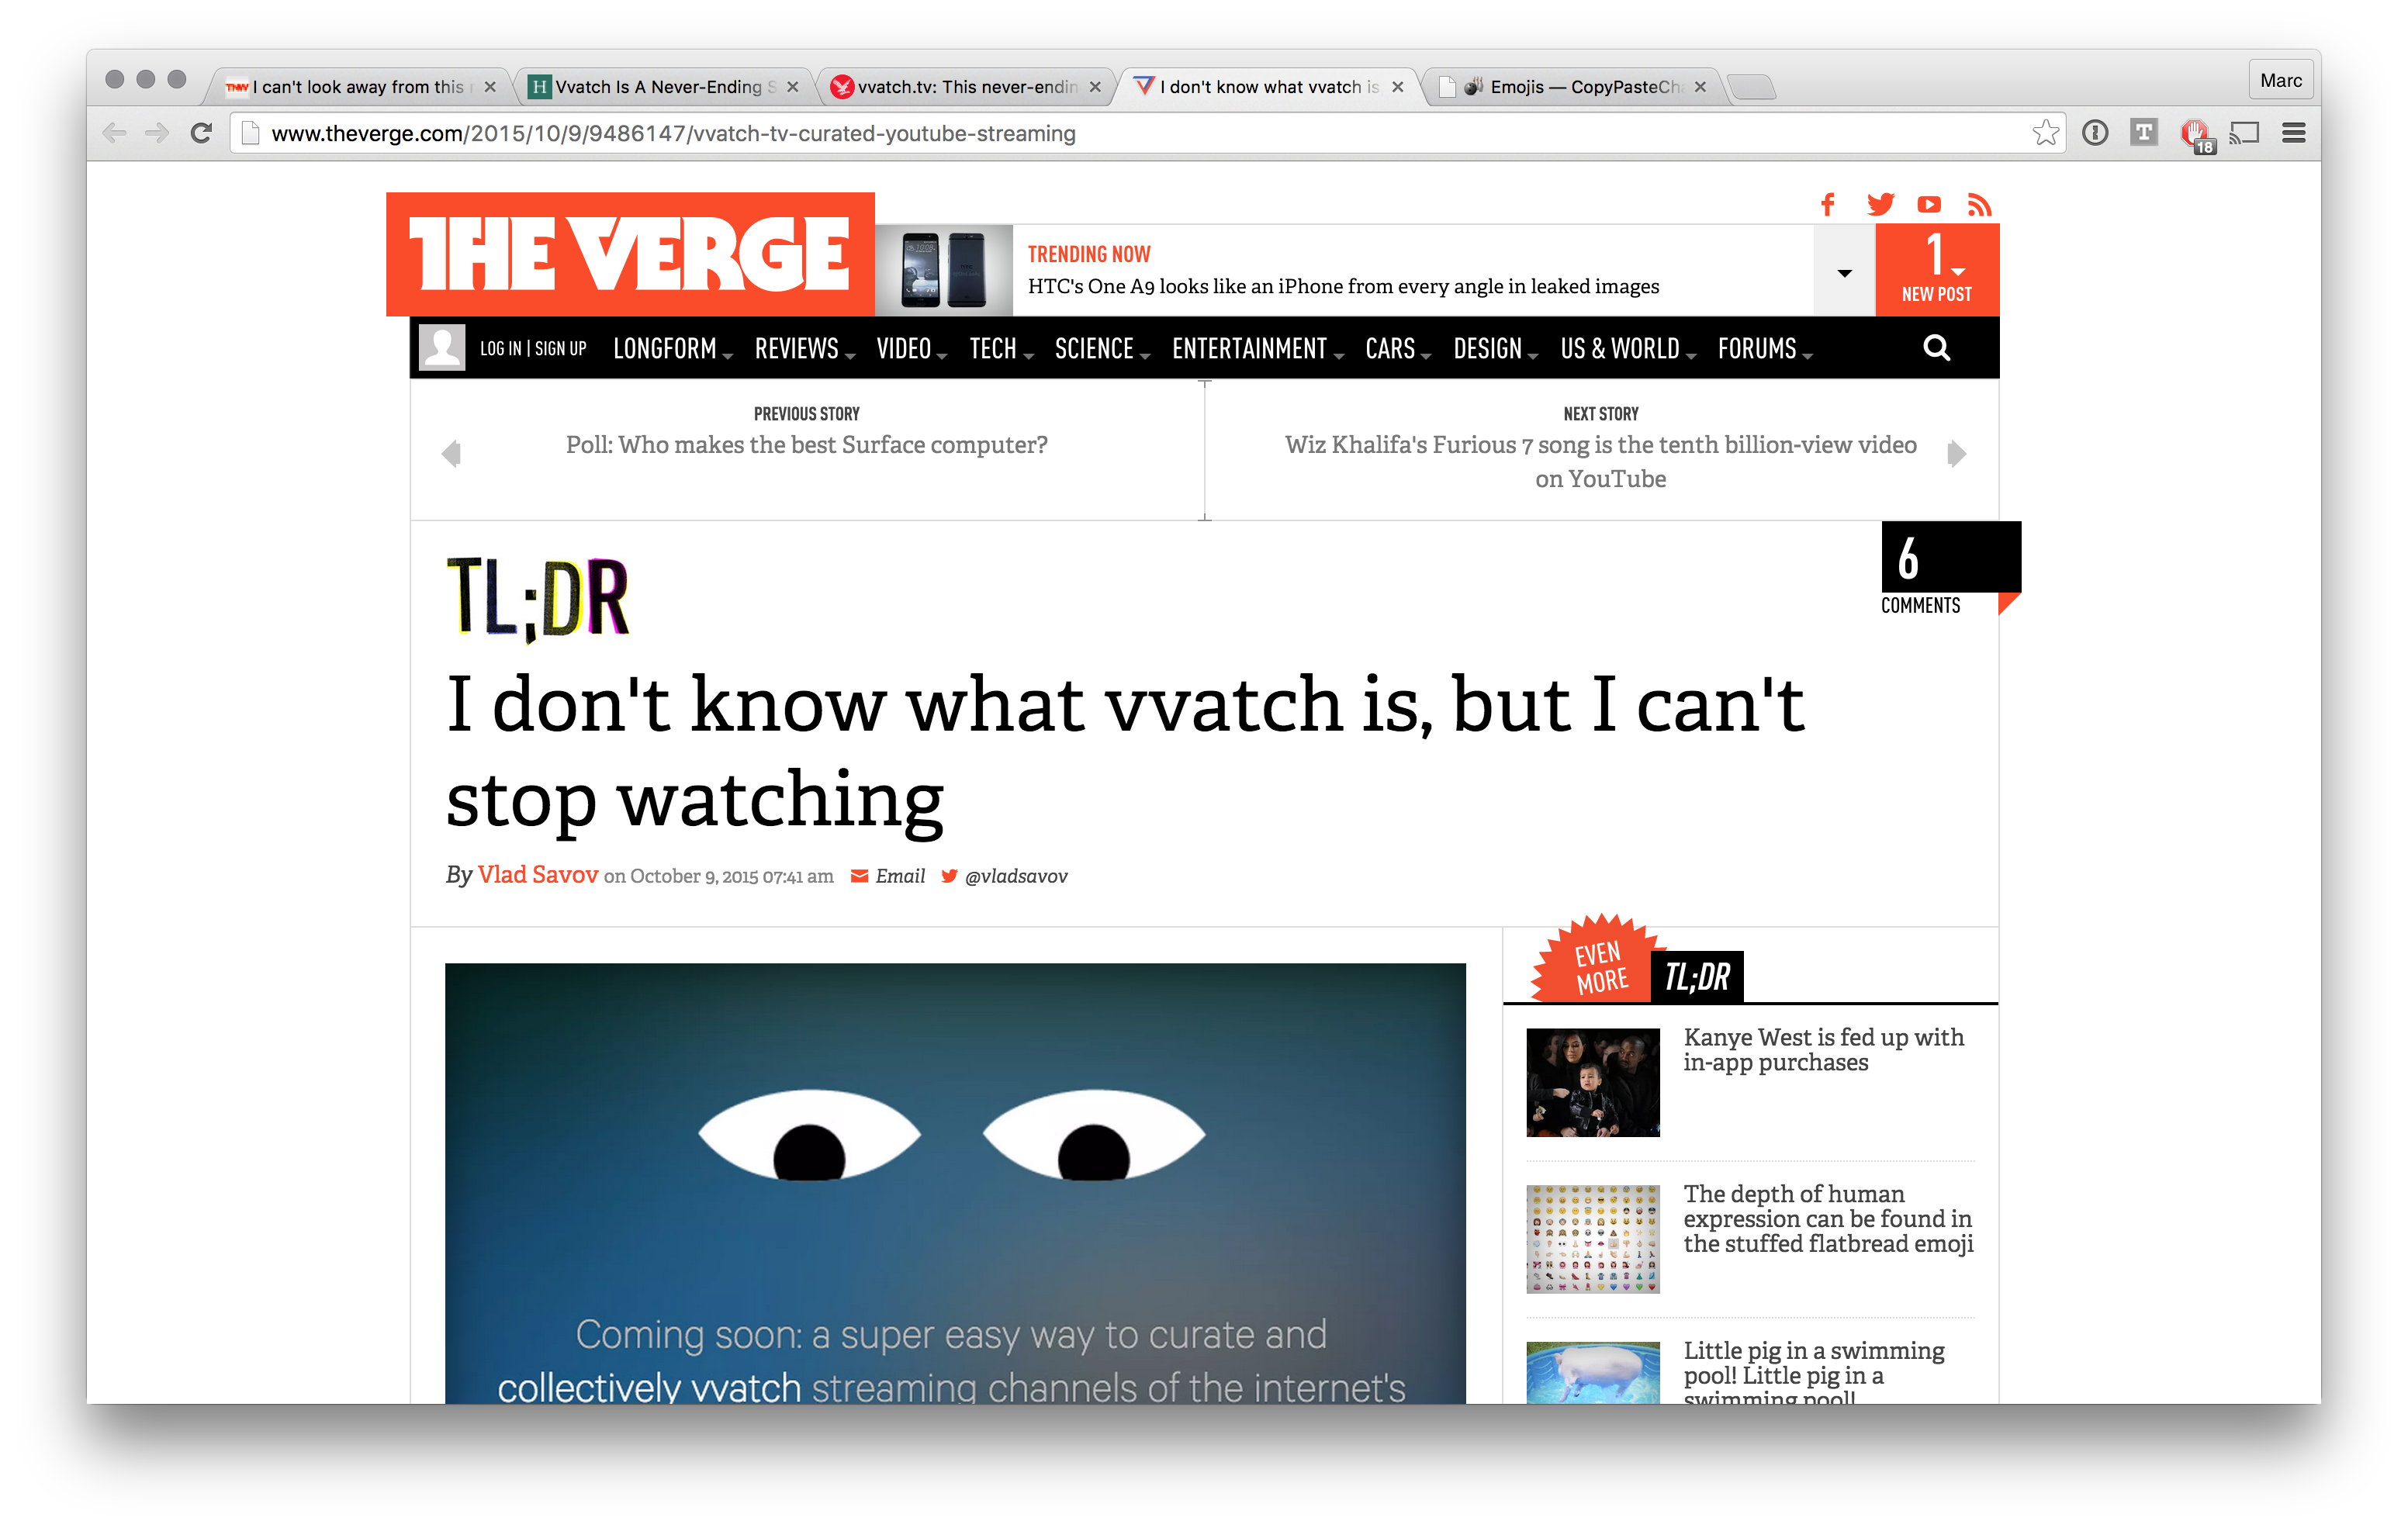Open the RSS feed icon
The height and width of the screenshot is (1528, 2408).
tap(1979, 205)
